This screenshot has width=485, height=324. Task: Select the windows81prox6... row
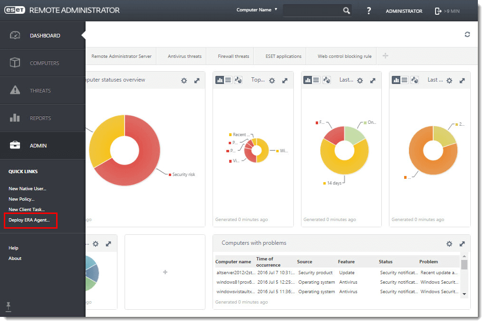337,282
